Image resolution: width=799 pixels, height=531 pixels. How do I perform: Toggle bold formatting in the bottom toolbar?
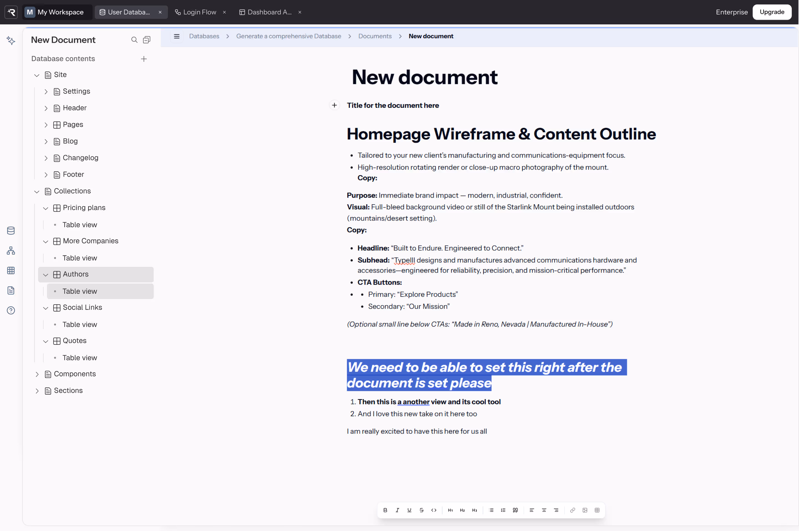click(x=385, y=510)
